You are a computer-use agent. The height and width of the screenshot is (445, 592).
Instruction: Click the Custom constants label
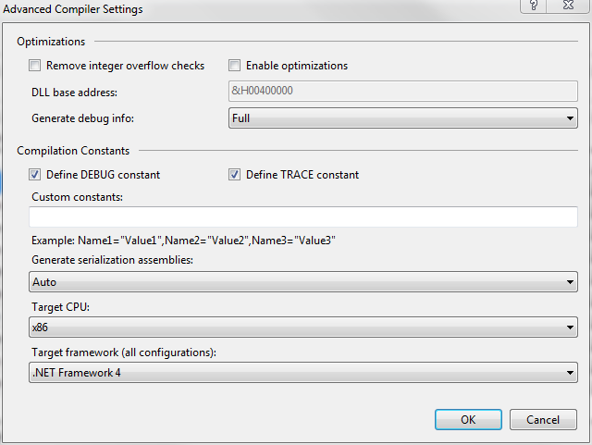pos(77,197)
